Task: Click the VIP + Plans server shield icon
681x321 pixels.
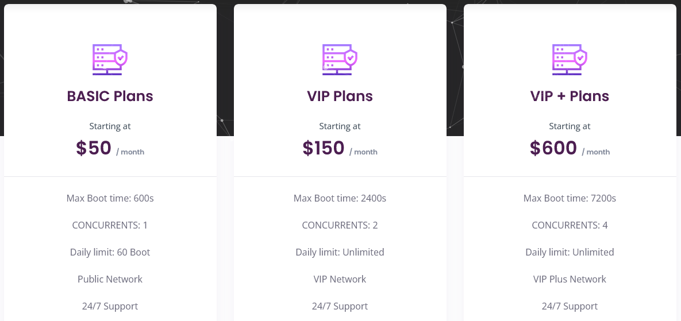Action: pyautogui.click(x=570, y=59)
